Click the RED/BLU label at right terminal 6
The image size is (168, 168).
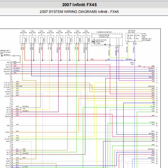pyautogui.click(x=151, y=77)
